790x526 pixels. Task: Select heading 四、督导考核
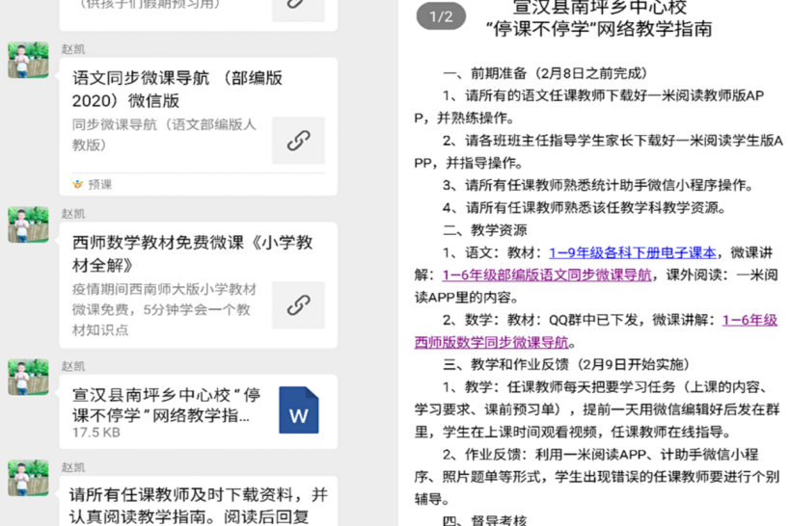[x=484, y=521]
